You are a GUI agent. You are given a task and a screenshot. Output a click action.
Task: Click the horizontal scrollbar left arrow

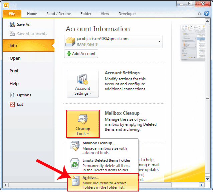coord(5,185)
